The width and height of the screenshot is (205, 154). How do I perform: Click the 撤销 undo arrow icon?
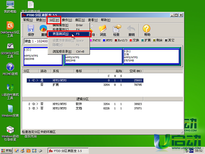click(x=131, y=28)
